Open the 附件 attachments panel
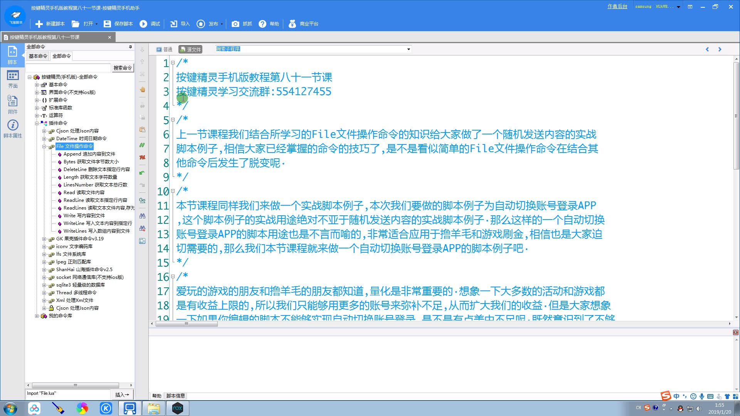Screen dimensions: 740x416 point(13,104)
